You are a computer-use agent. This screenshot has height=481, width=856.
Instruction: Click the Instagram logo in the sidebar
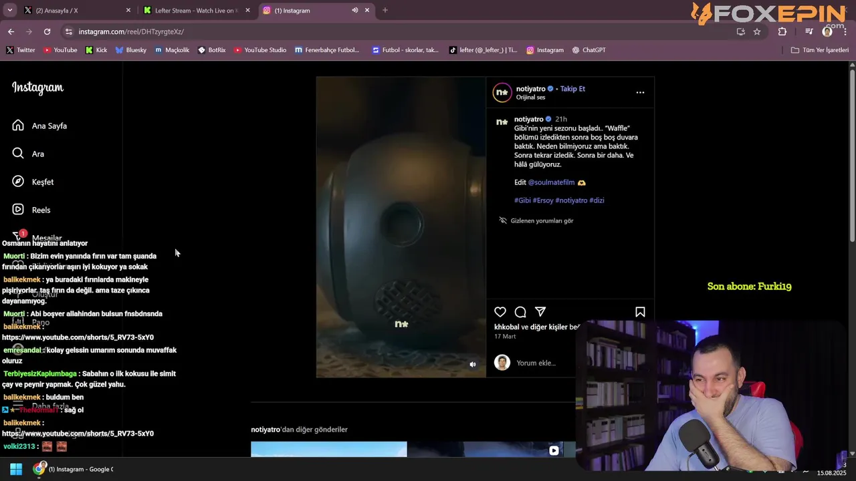click(37, 88)
